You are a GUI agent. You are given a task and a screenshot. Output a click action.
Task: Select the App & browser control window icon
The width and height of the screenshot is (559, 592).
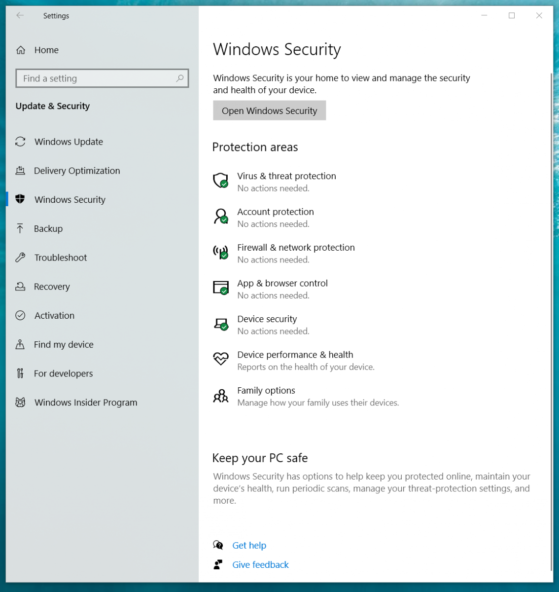tap(221, 288)
